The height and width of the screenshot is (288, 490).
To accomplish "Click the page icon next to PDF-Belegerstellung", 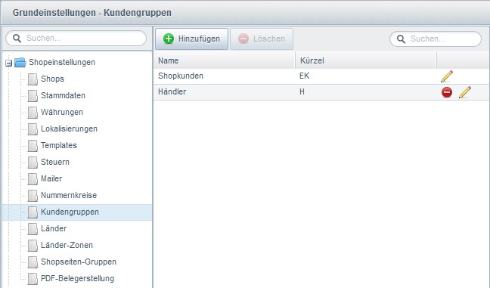I will click(x=33, y=279).
